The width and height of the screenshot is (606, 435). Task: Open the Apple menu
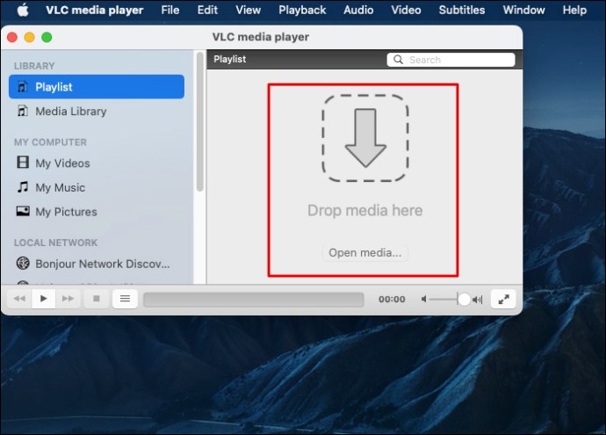[23, 11]
